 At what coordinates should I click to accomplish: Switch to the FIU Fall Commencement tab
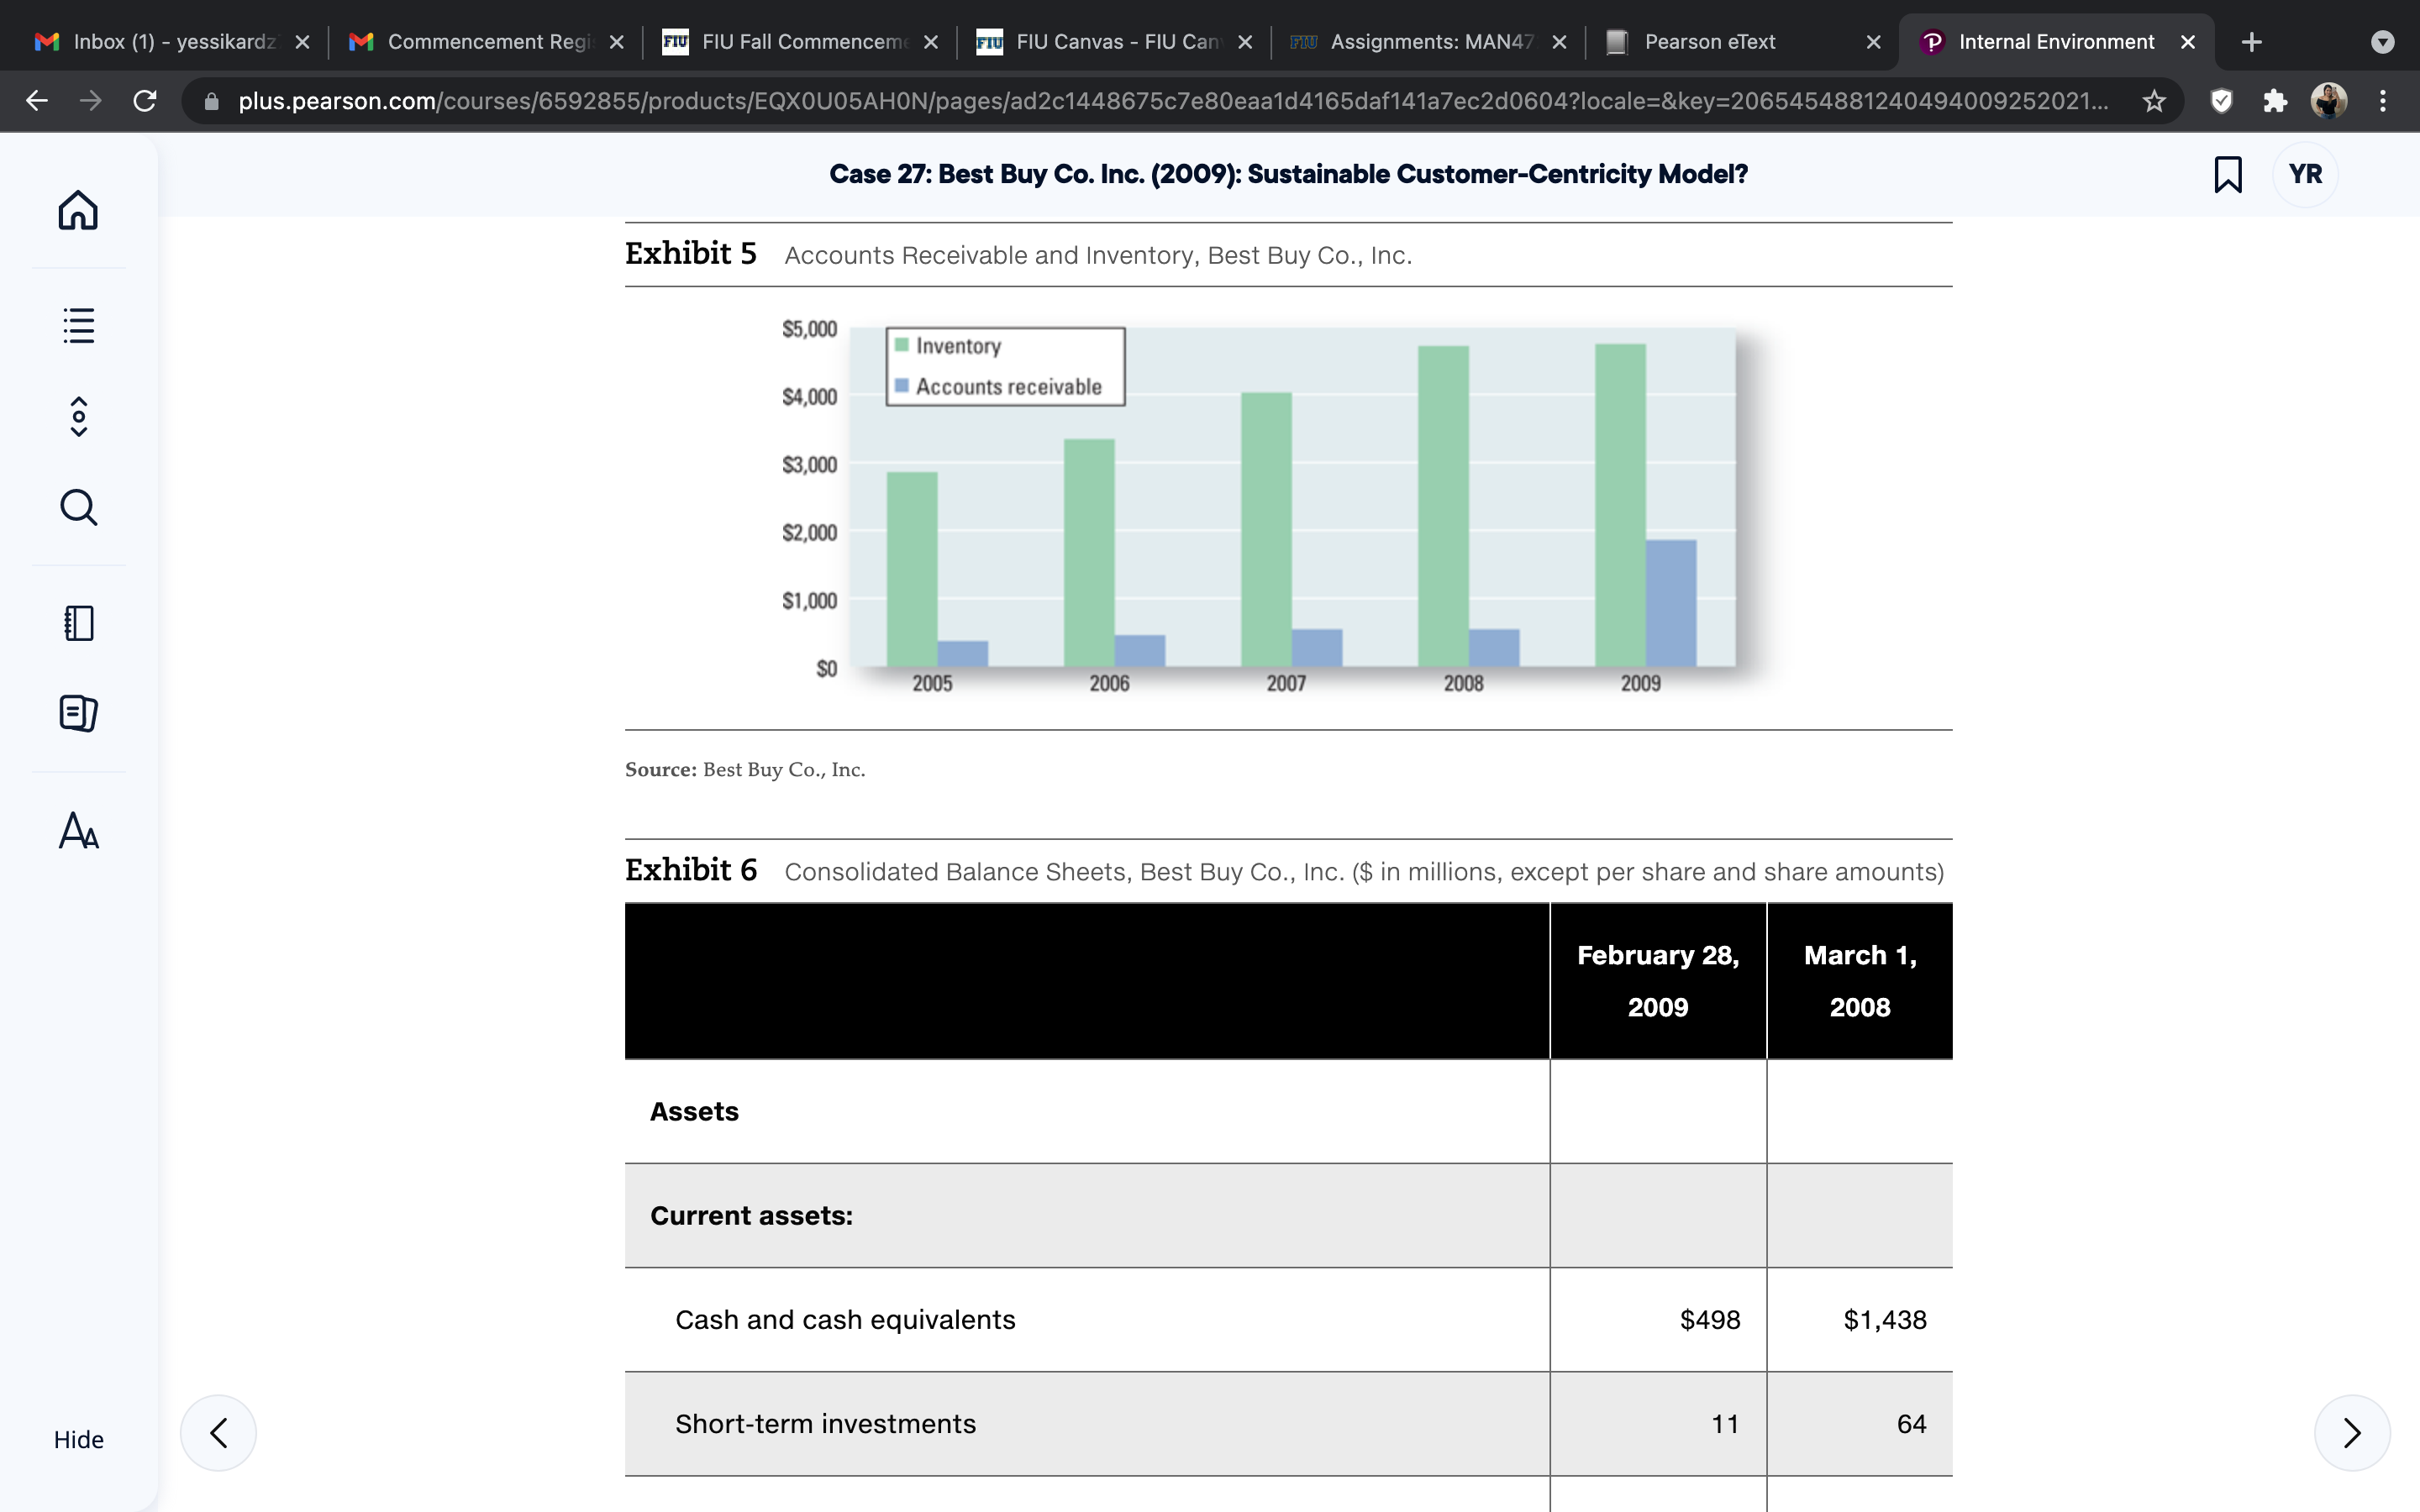(x=800, y=42)
